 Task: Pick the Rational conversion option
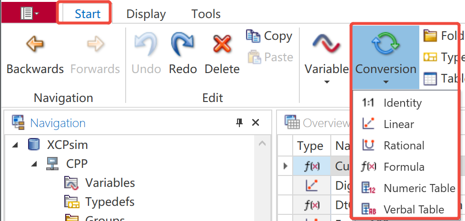[x=404, y=146]
